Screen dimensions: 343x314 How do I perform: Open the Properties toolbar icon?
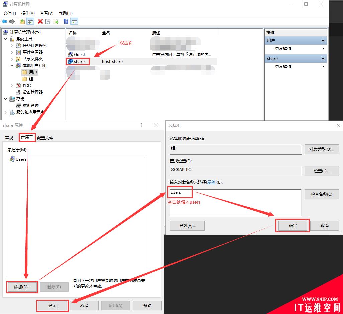[48, 21]
